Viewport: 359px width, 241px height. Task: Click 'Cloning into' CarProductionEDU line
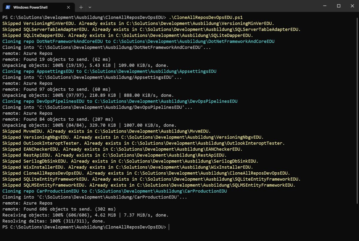(x=95, y=197)
